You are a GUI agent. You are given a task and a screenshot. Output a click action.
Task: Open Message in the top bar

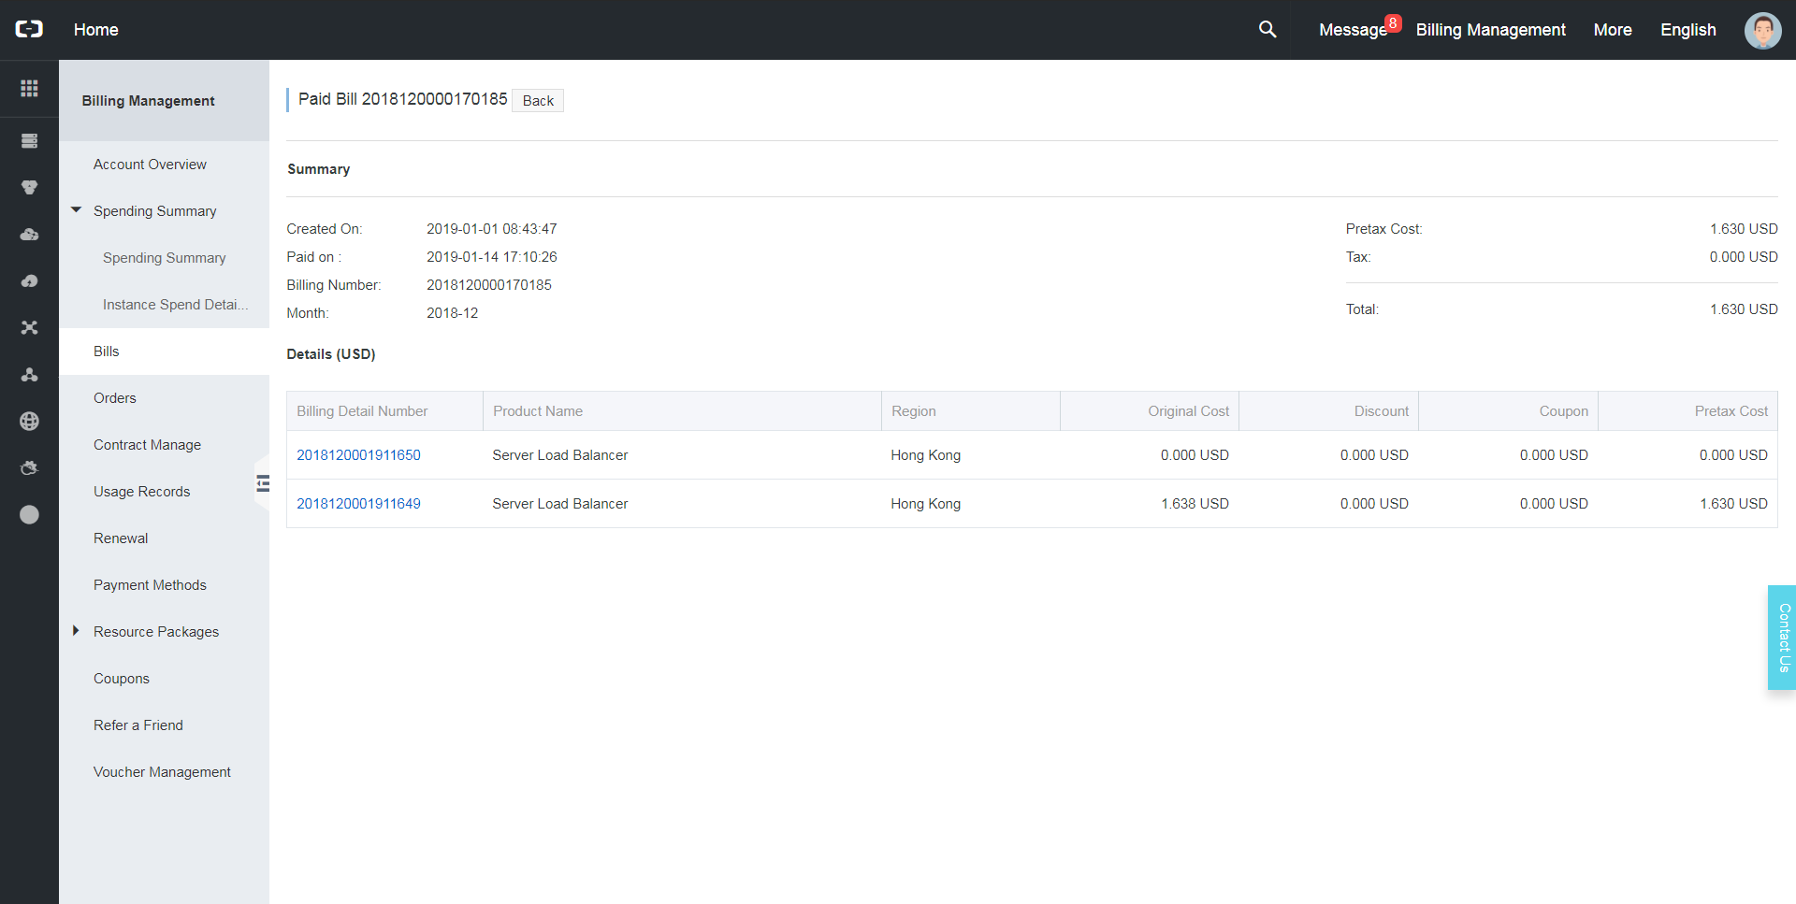click(x=1353, y=30)
